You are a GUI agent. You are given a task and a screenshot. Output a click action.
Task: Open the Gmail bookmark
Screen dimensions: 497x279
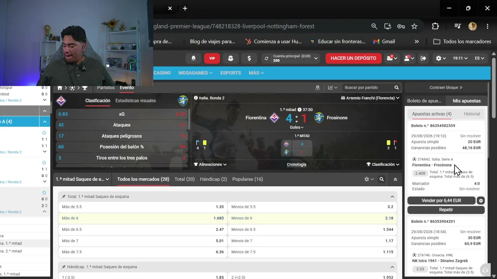tap(384, 41)
